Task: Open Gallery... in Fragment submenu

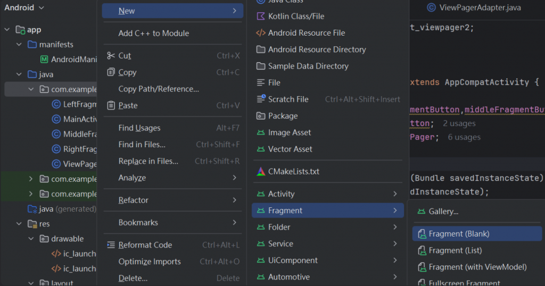Action: coord(443,212)
